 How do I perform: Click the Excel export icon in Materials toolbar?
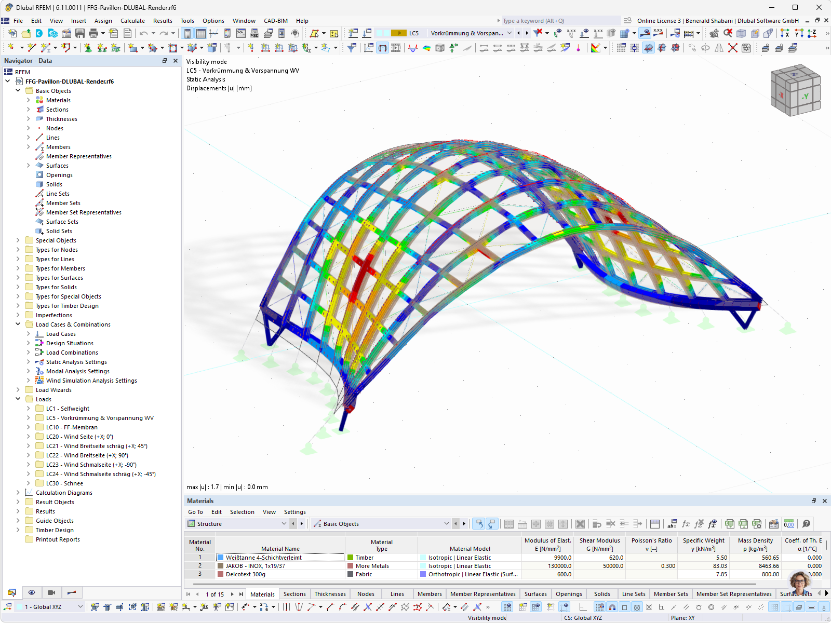730,524
